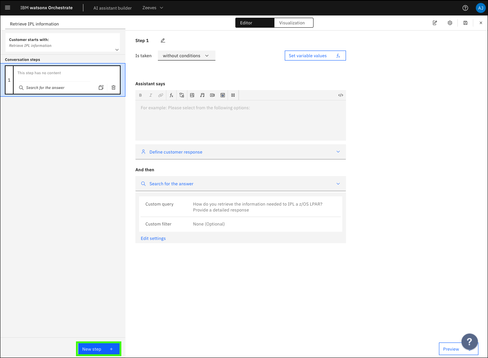Open the Edit settings link
Viewport: 488px width, 358px height.
point(153,238)
